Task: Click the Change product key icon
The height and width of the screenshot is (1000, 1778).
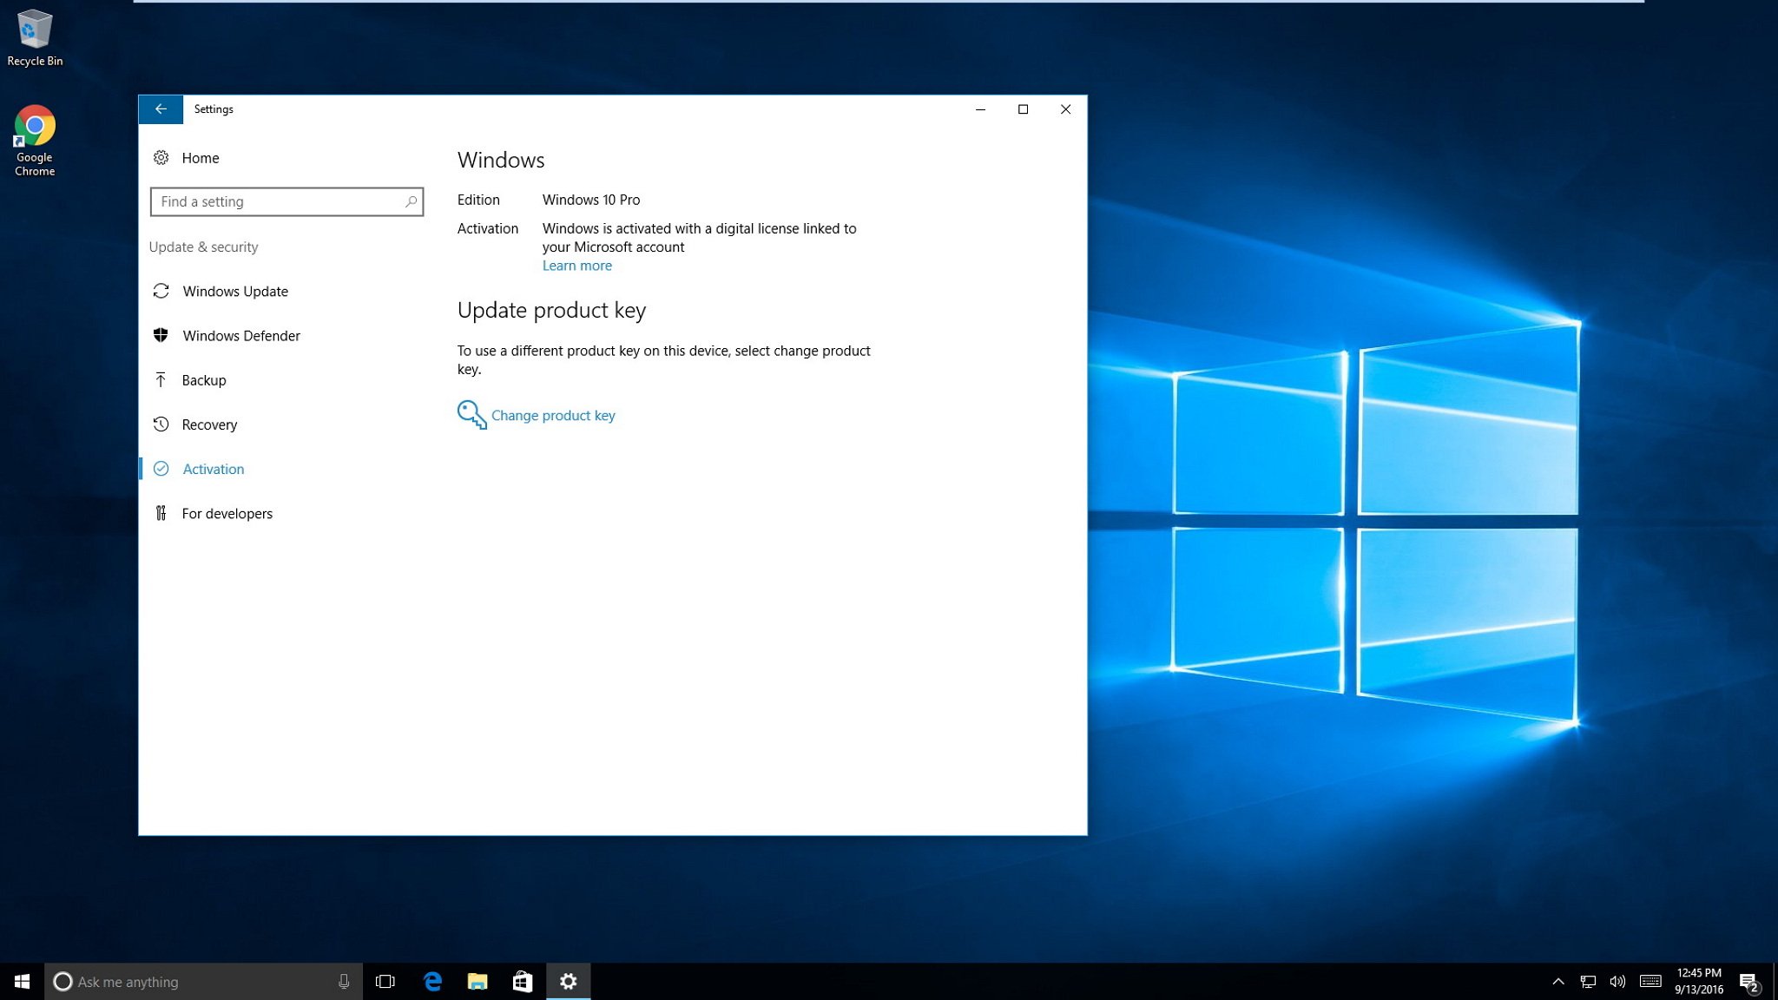Action: click(471, 414)
